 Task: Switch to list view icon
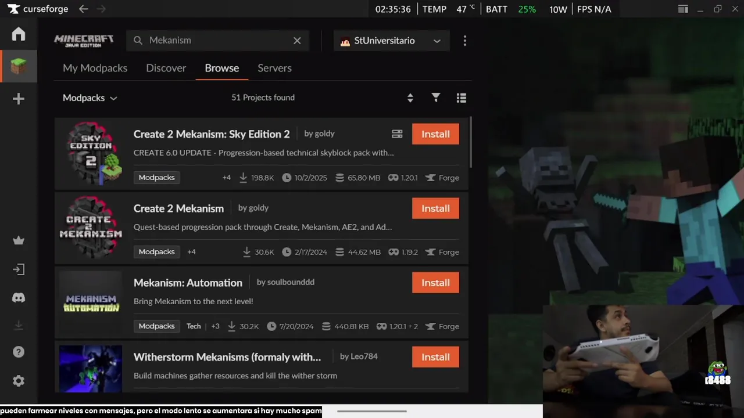[x=462, y=98]
